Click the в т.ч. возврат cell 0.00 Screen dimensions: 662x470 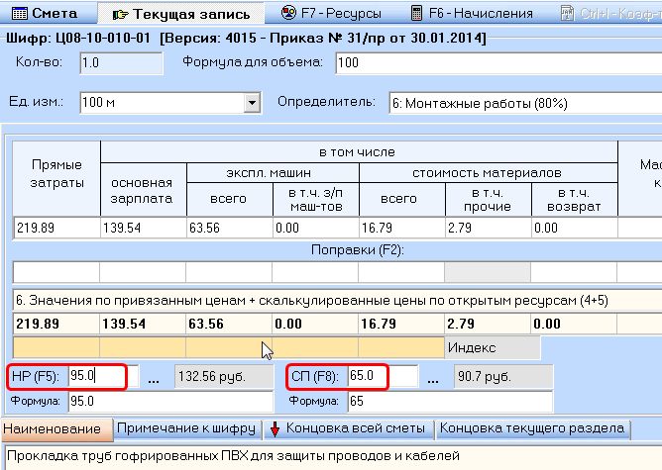[x=574, y=228]
